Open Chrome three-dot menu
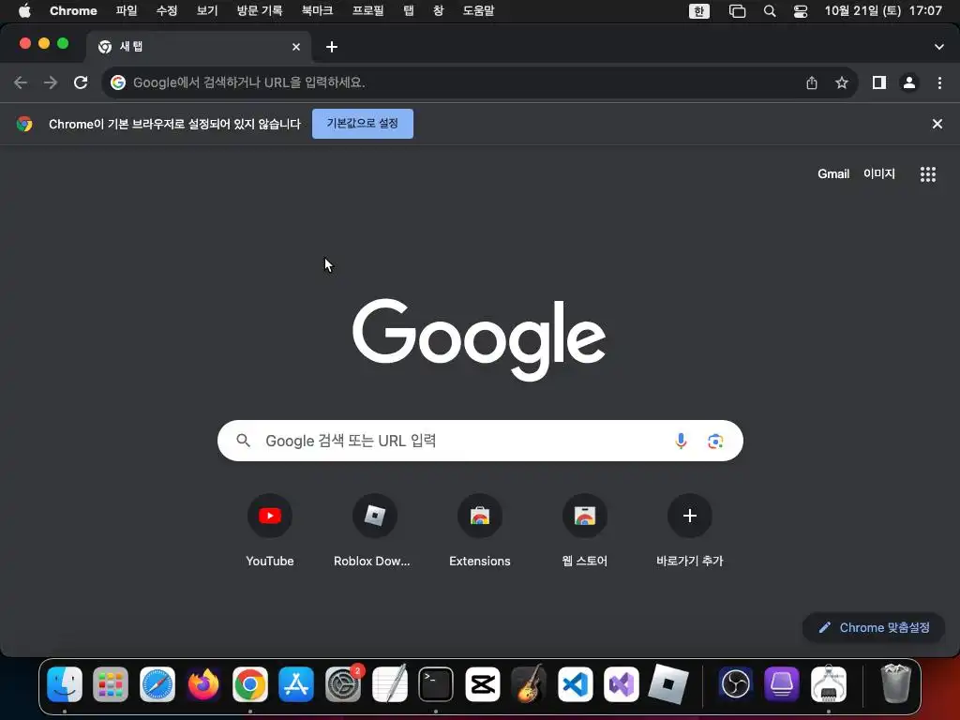The width and height of the screenshot is (960, 720). click(x=939, y=82)
